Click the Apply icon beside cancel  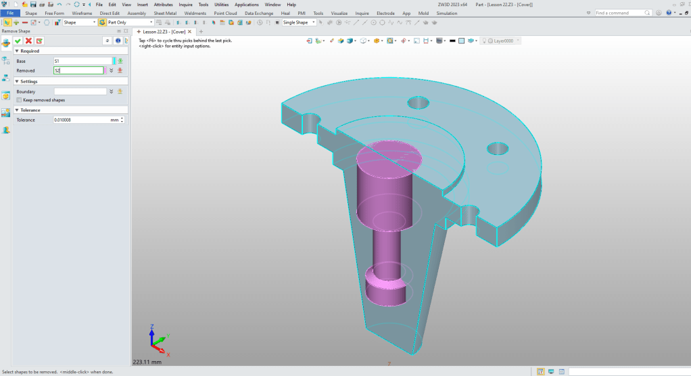coord(39,41)
